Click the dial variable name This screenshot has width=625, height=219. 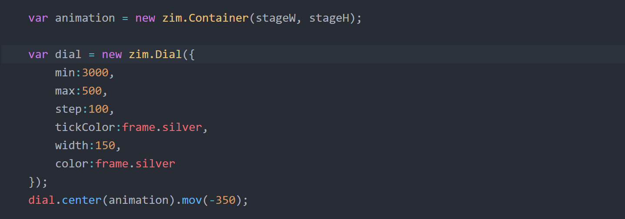[x=68, y=55]
